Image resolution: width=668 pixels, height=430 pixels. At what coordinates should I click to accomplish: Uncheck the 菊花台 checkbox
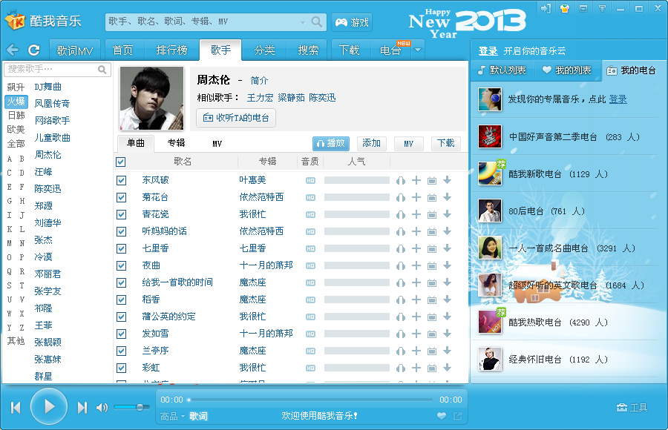(122, 197)
